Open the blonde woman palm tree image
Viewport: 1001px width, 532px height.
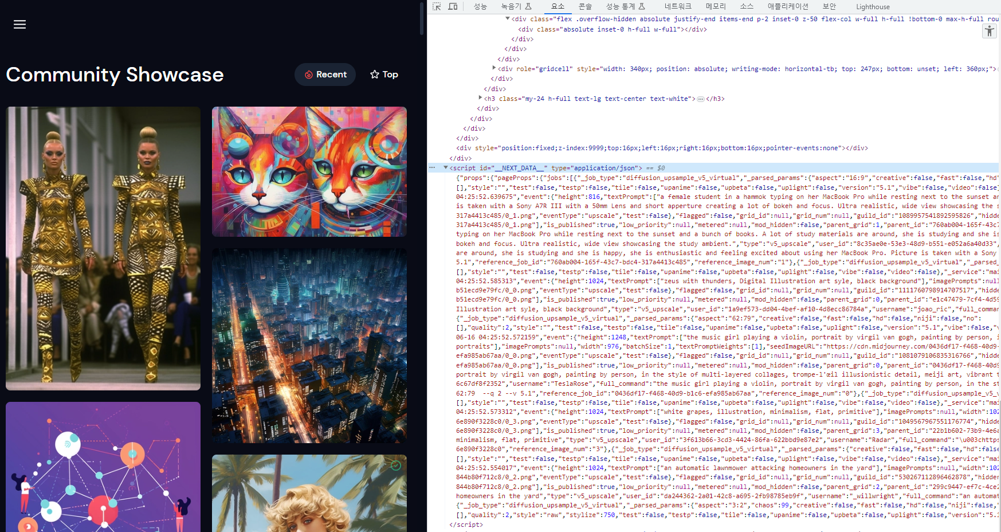[x=309, y=493]
